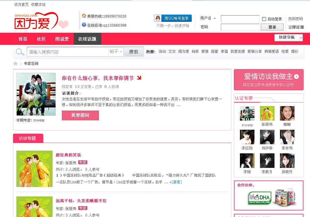Click the life's DHA partner logo
The height and width of the screenshot is (217, 310).
tap(259, 198)
